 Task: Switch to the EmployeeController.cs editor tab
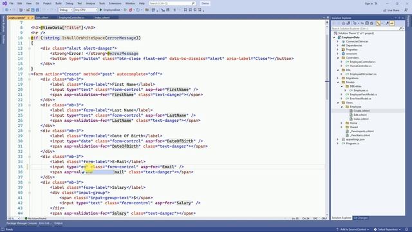[71, 17]
